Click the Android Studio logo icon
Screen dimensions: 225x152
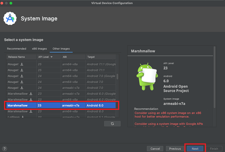[x=10, y=19]
